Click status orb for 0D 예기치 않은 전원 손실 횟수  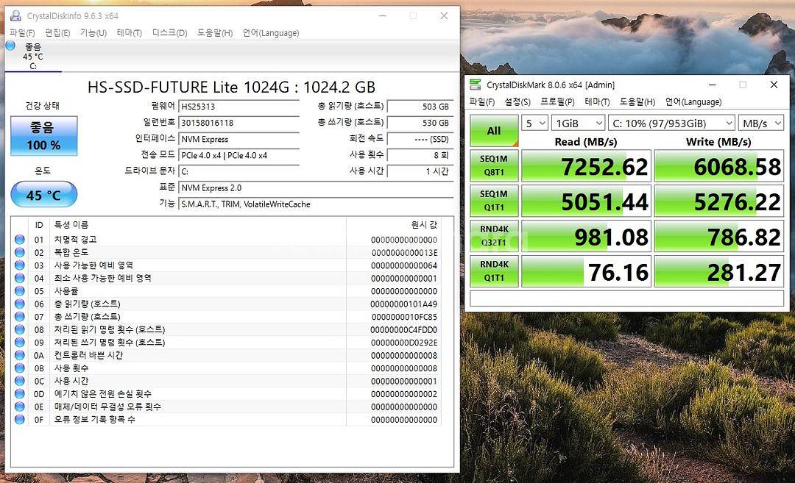(20, 394)
